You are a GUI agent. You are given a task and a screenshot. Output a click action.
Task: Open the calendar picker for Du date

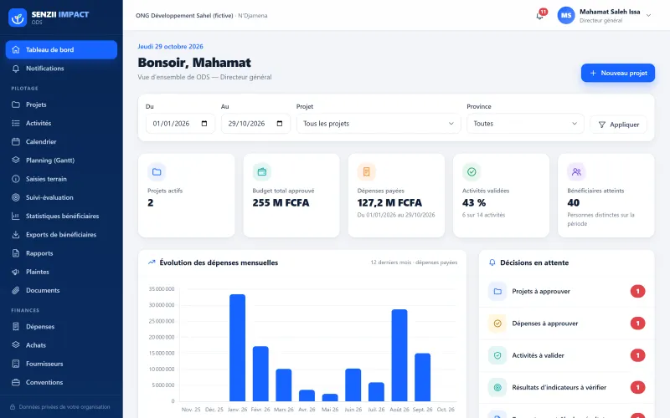[204, 124]
